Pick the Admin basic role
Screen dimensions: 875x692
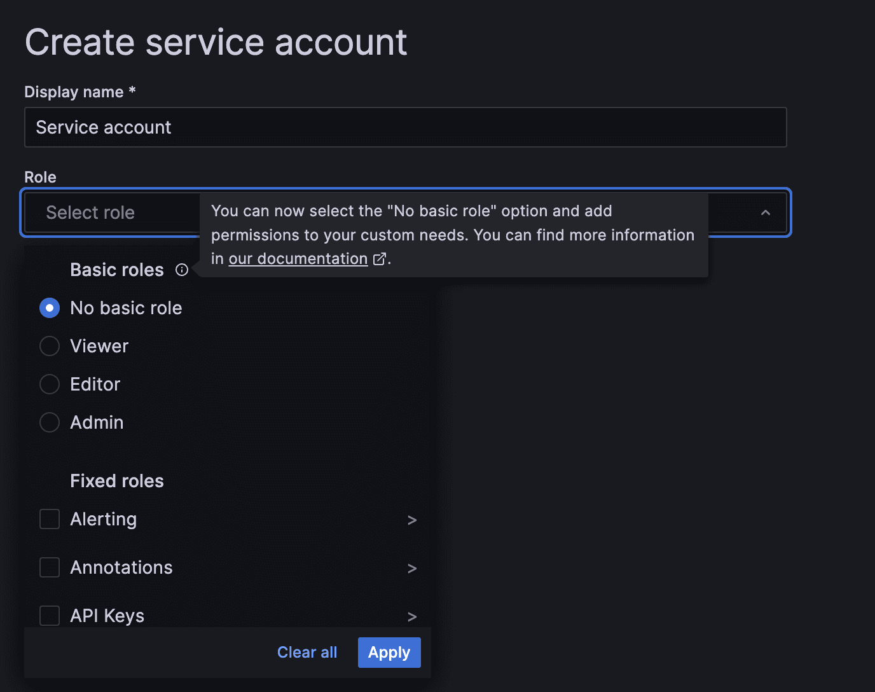tap(50, 422)
